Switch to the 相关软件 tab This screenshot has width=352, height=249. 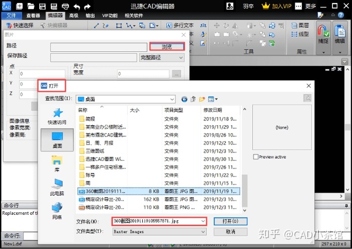[134, 16]
